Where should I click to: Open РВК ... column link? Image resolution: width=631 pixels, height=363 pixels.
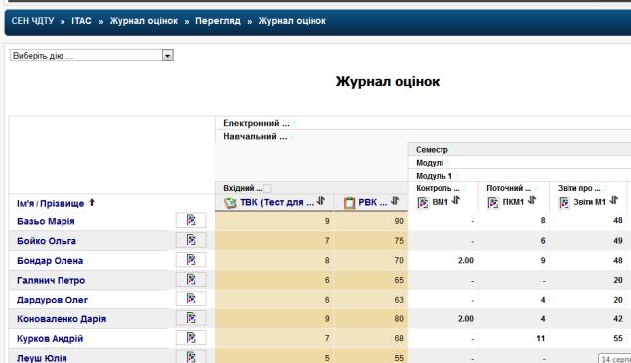373,203
